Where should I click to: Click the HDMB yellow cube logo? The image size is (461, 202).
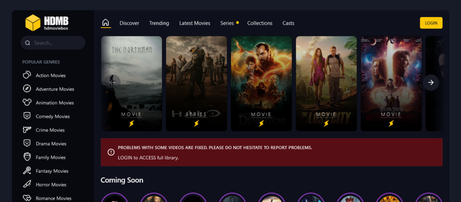tap(32, 22)
